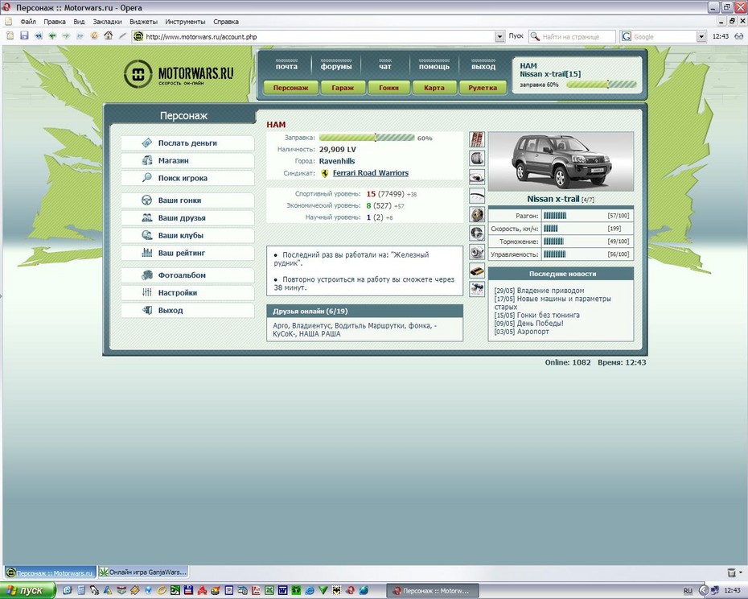Open the Ferrari Road Warriors syndicate link
748x599 pixels.
tap(371, 173)
